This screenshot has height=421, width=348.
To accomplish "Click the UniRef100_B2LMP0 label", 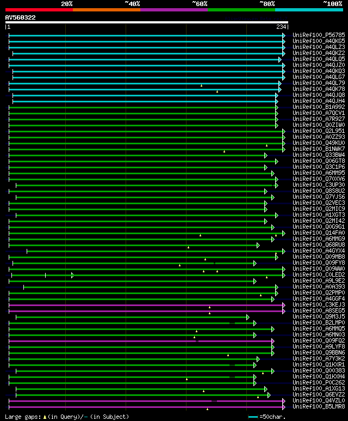I will tap(319, 323).
